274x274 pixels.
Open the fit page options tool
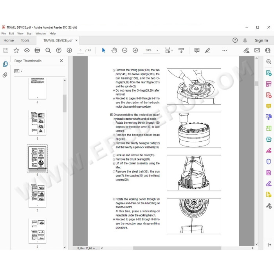169,50
